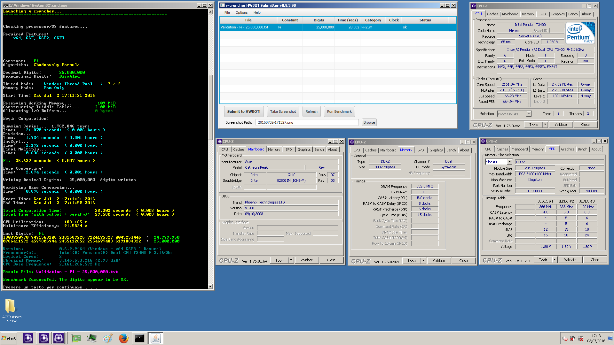The image size is (614, 345).
Task: Click the show desktop icon near clock
Action: tap(610, 339)
